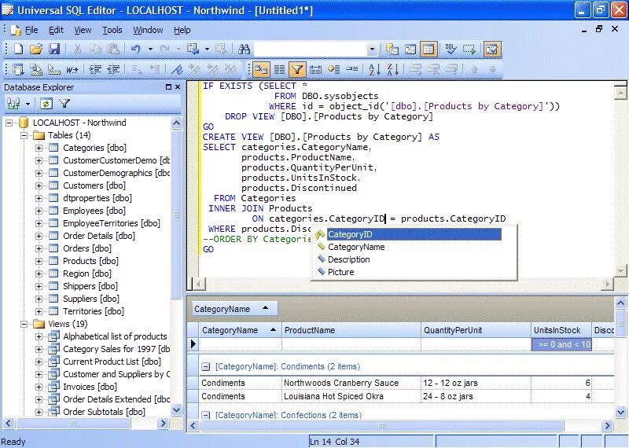Choose Description from the autocomplete list
This screenshot has height=448, width=629.
[348, 259]
